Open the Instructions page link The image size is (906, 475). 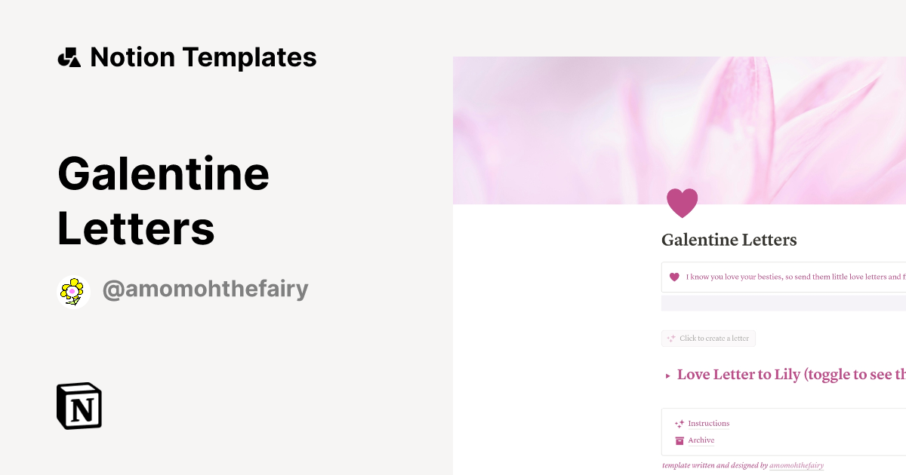707,423
